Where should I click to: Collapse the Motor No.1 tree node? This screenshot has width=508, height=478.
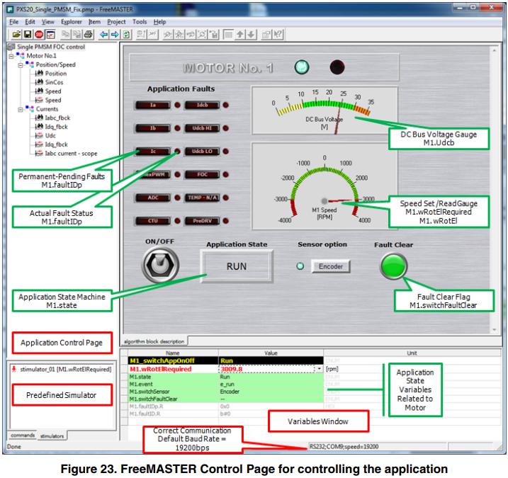click(x=11, y=56)
